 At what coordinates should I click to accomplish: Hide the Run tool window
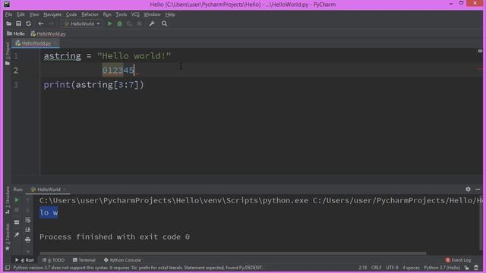[478, 189]
